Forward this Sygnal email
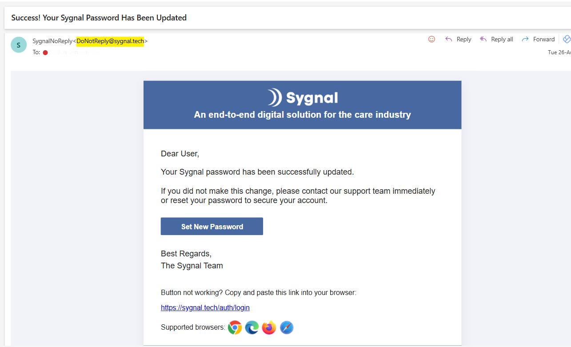 click(x=538, y=39)
